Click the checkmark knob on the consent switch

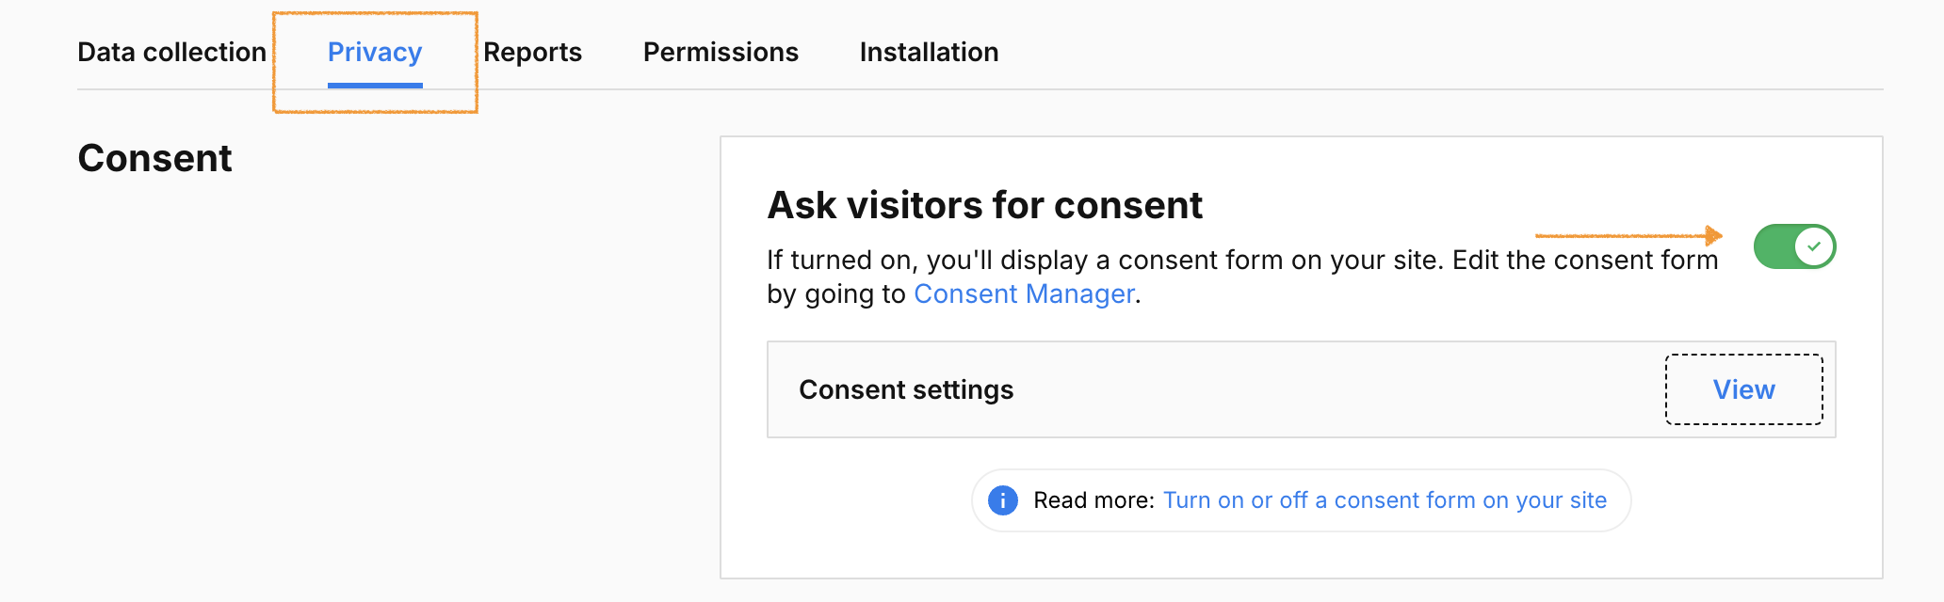tap(1814, 246)
